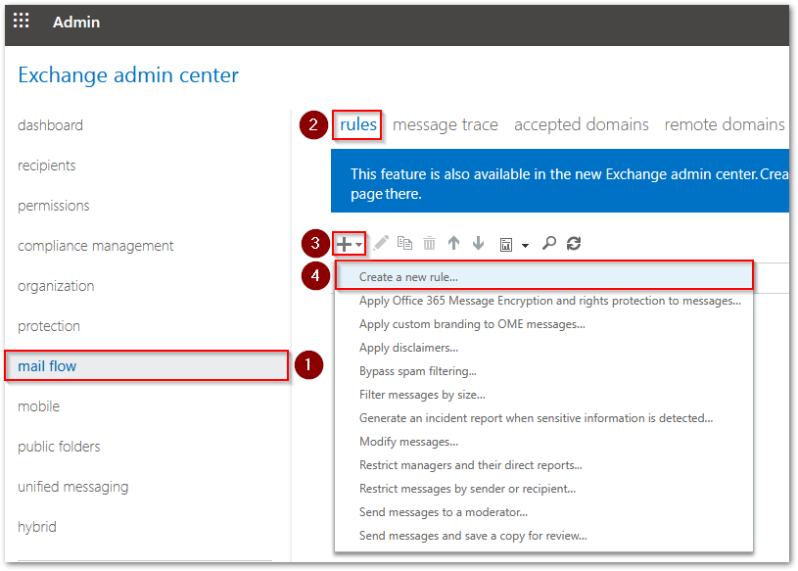Open the accepted domains tab
The height and width of the screenshot is (571, 798).
pos(581,124)
